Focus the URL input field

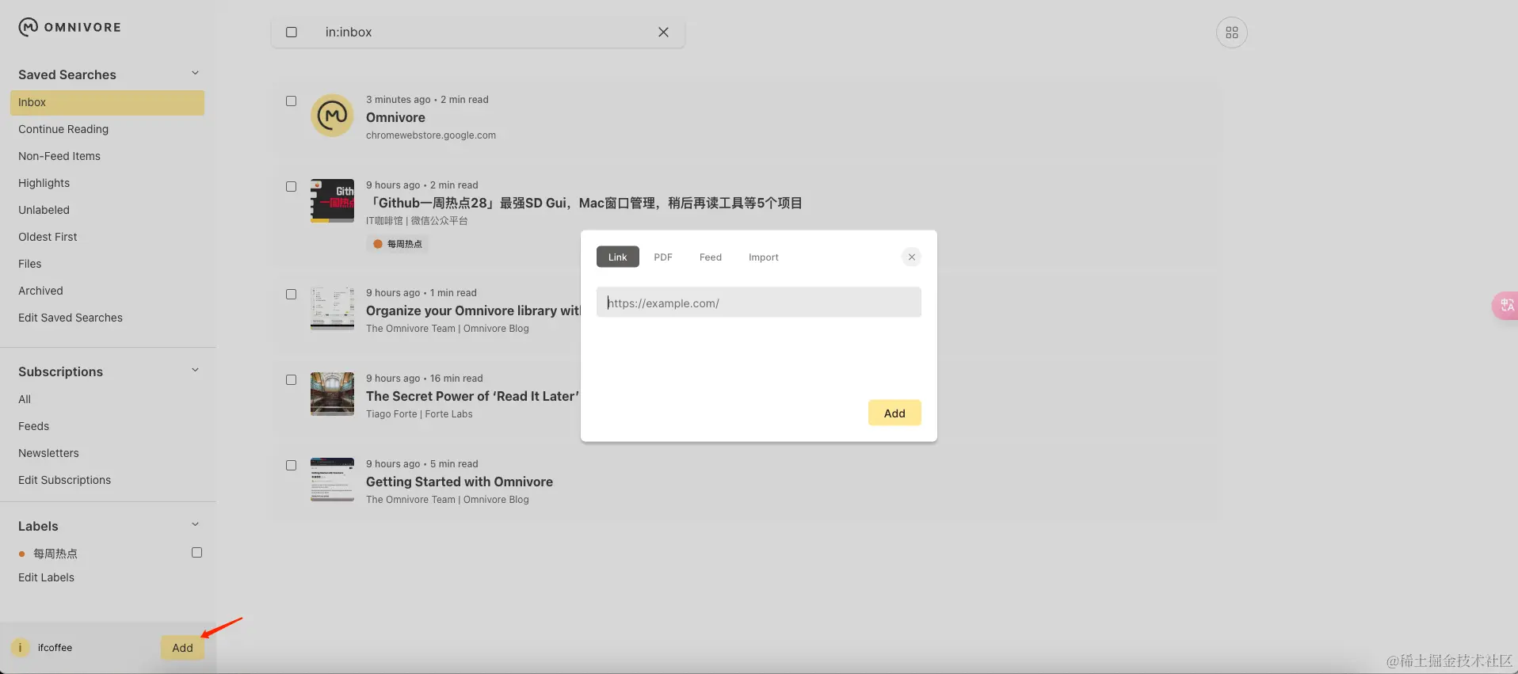[759, 303]
